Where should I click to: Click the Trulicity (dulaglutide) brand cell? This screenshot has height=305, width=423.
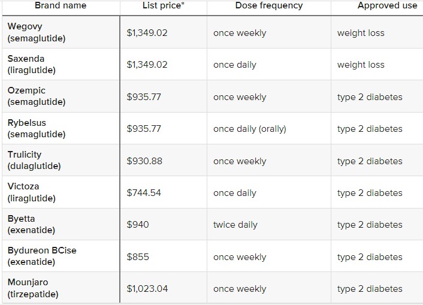(34, 161)
